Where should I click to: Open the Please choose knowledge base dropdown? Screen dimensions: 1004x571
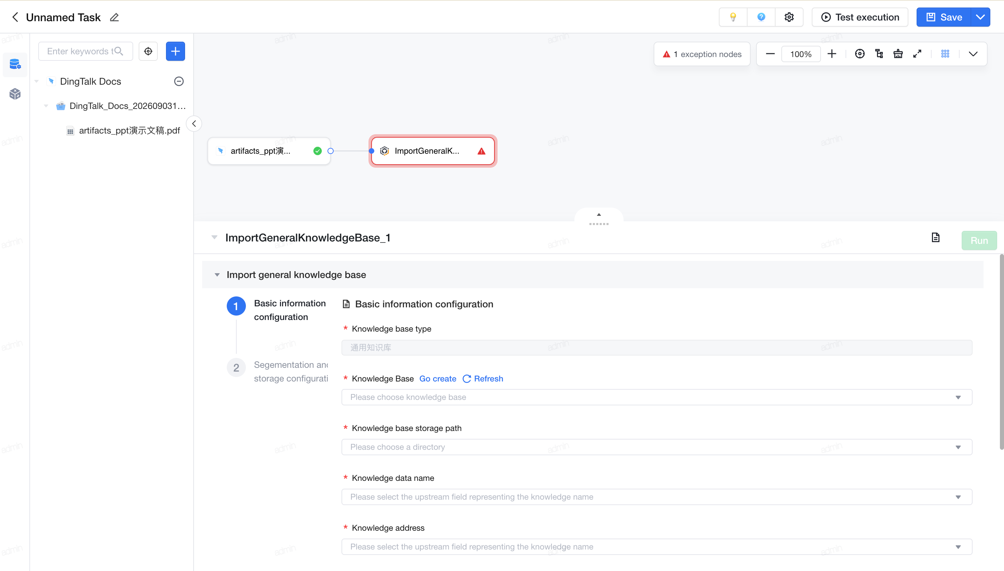coord(657,397)
